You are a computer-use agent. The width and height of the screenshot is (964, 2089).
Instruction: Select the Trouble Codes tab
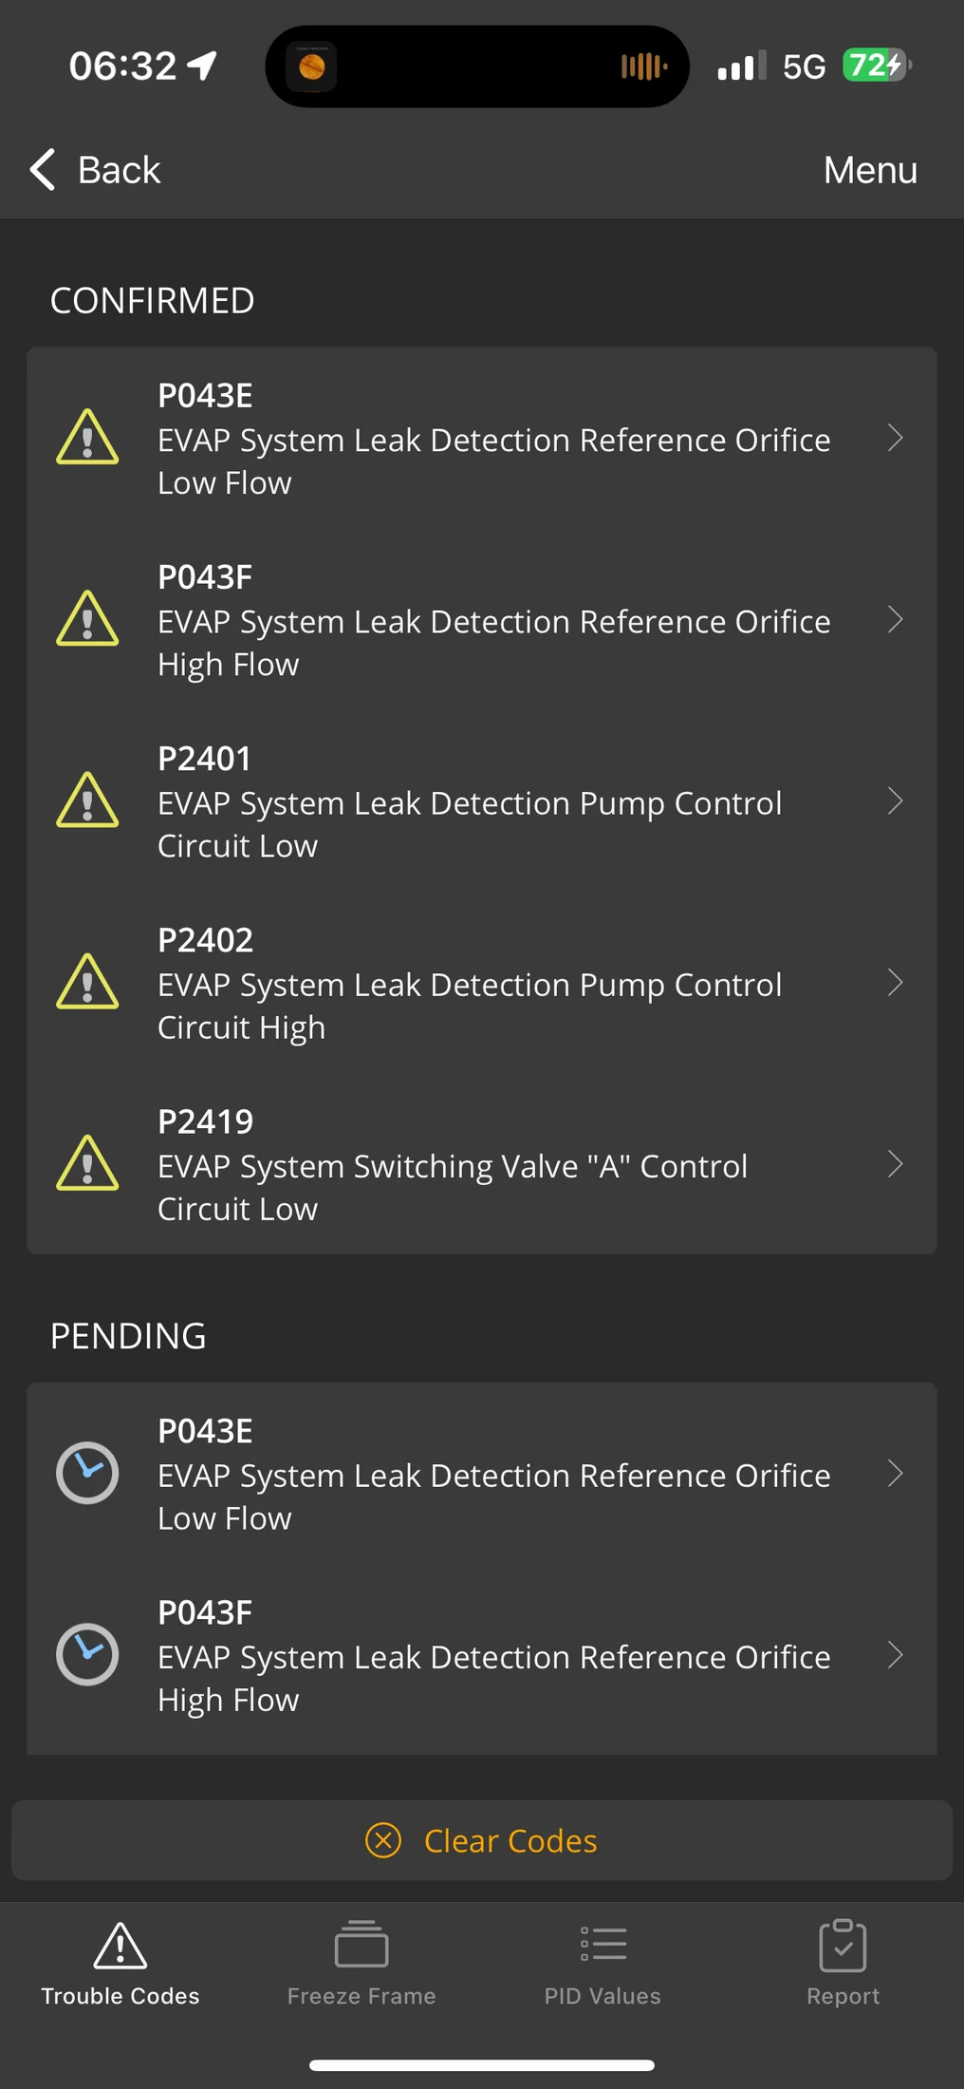click(120, 1963)
